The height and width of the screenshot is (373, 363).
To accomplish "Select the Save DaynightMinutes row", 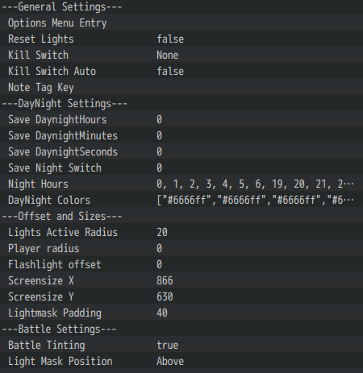I will [x=181, y=135].
